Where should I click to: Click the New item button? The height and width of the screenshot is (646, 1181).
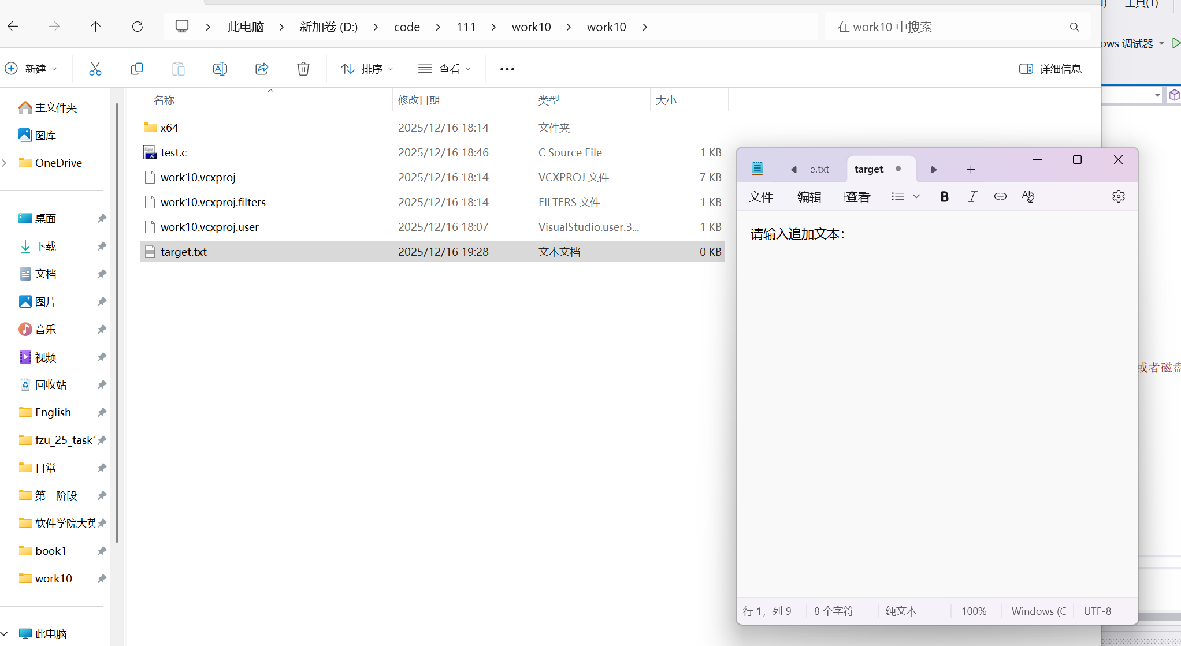click(x=31, y=69)
